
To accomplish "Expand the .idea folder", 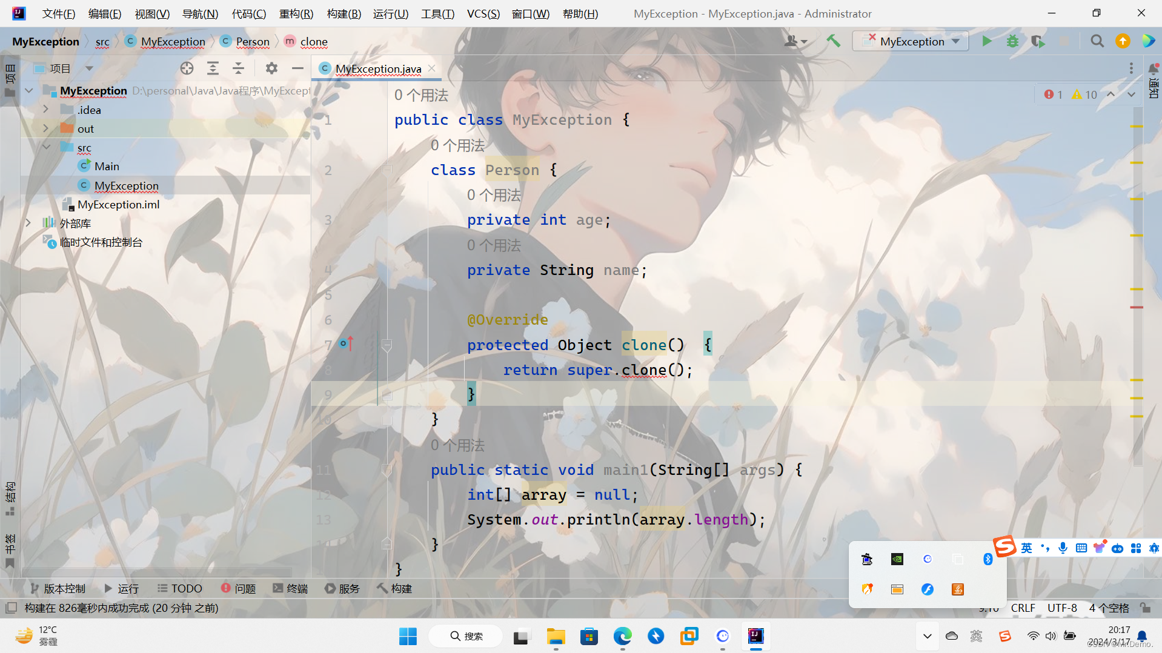I will pos(46,110).
